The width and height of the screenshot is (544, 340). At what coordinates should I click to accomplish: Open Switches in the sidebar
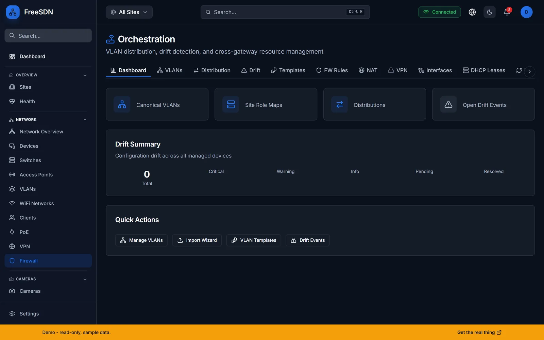coord(48,160)
